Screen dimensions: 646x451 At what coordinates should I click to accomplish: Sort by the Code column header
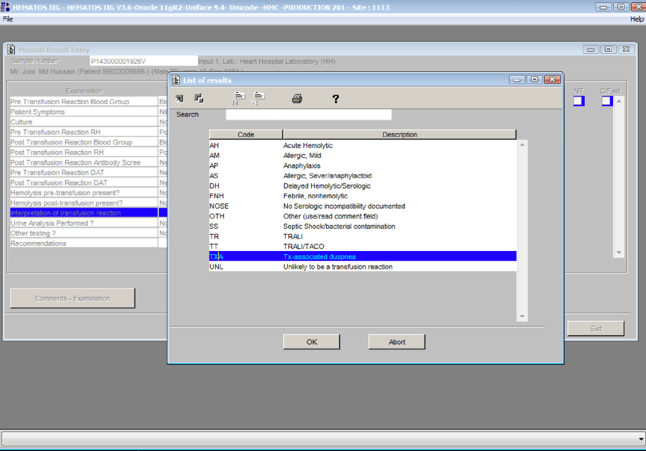[x=245, y=134]
